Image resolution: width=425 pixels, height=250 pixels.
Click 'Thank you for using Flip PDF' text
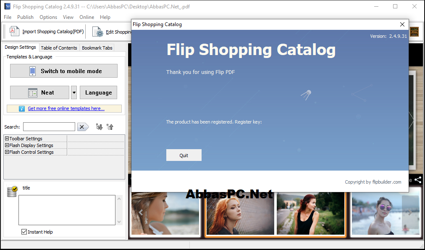[201, 72]
